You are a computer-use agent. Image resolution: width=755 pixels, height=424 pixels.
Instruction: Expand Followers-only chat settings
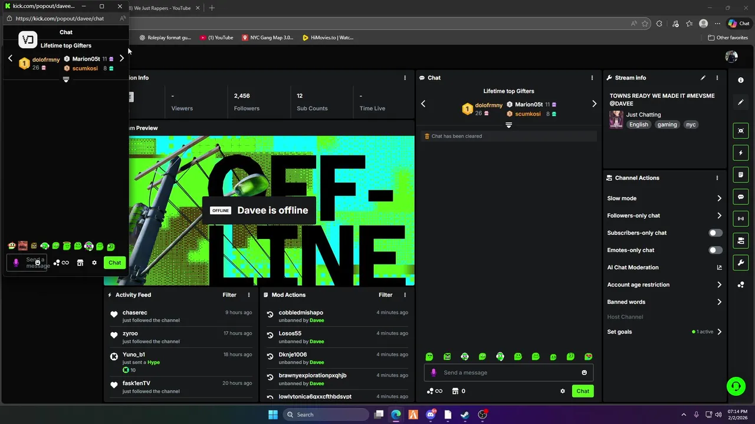pyautogui.click(x=719, y=216)
